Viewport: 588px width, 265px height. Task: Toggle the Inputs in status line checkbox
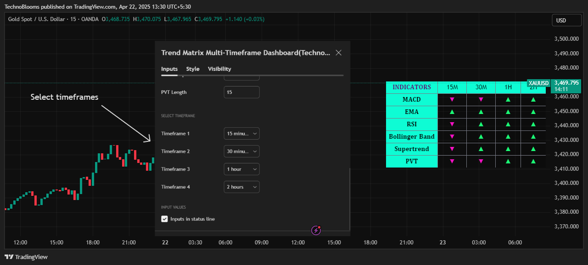[x=165, y=219]
